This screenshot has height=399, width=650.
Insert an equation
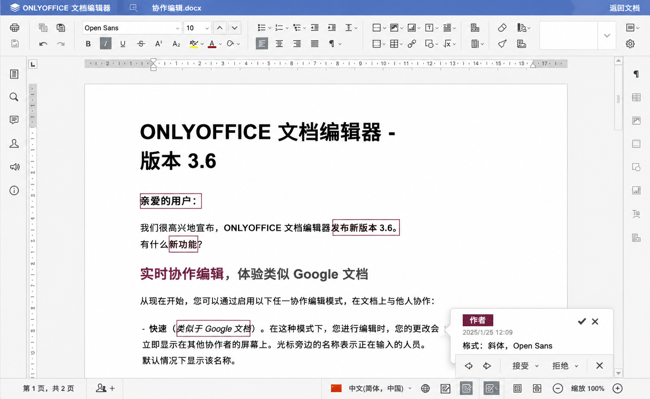[447, 44]
